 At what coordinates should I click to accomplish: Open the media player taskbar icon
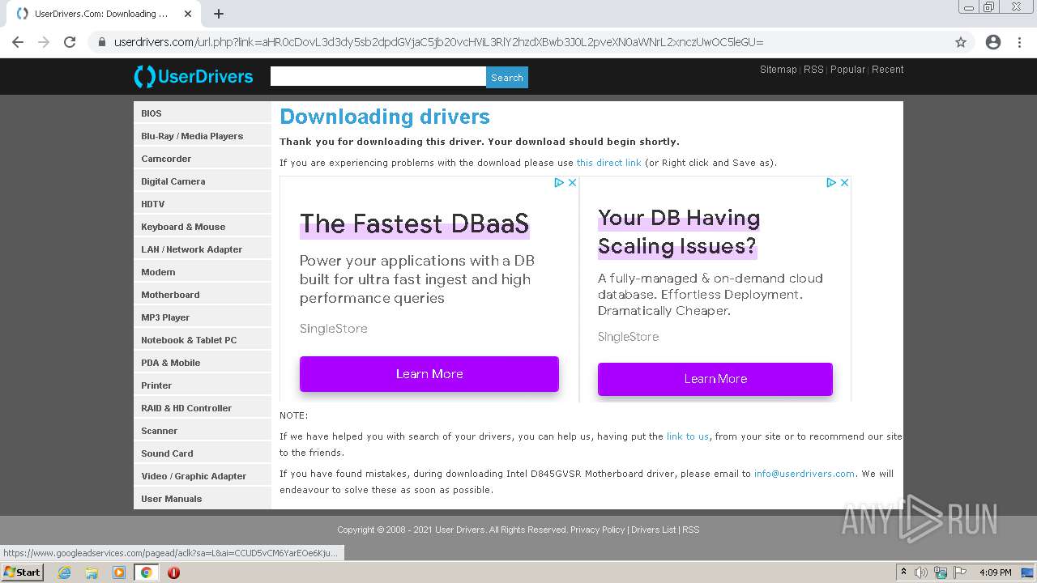119,572
